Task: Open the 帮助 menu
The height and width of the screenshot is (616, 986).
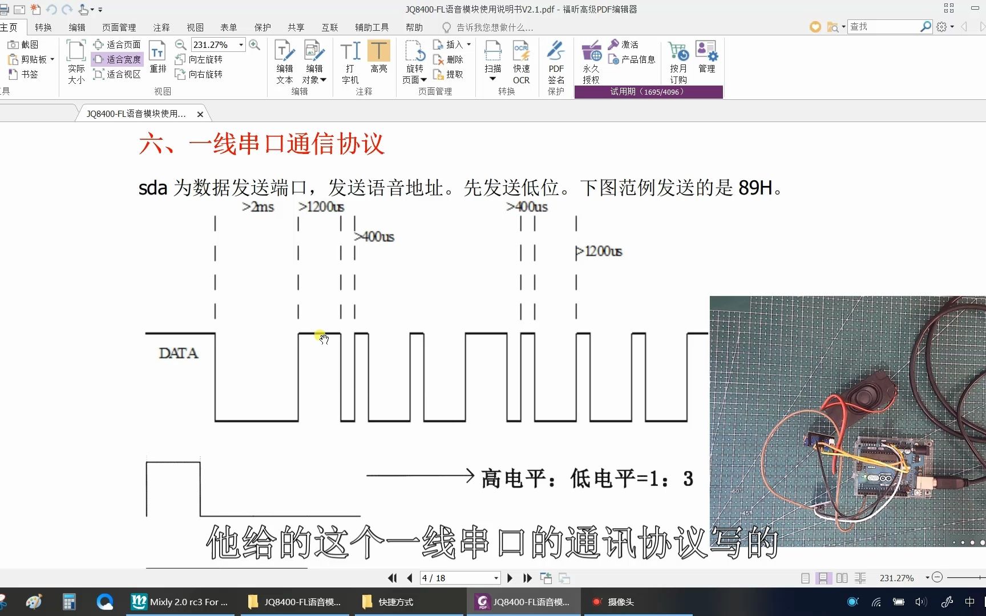Action: [x=415, y=27]
